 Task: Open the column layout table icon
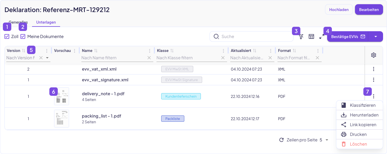pos(311,37)
